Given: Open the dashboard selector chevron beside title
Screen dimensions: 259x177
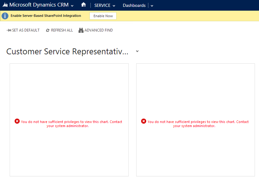Looking at the screenshot, I should point(137,52).
